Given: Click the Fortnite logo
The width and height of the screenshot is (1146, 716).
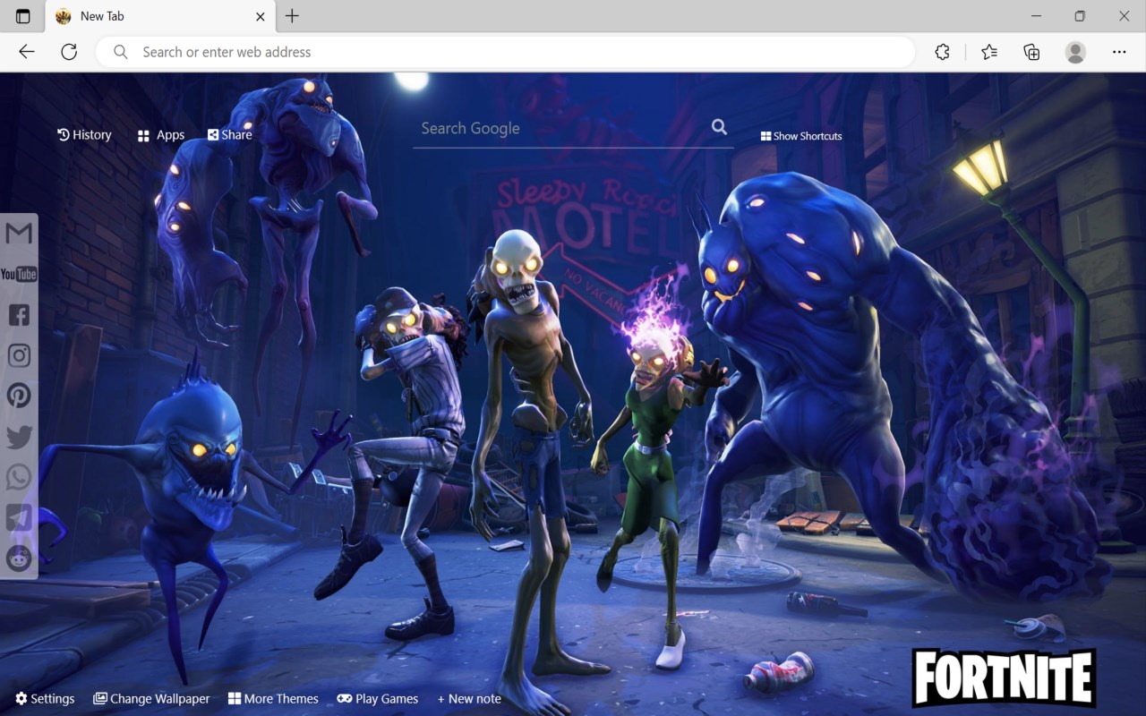Looking at the screenshot, I should click(x=1004, y=677).
